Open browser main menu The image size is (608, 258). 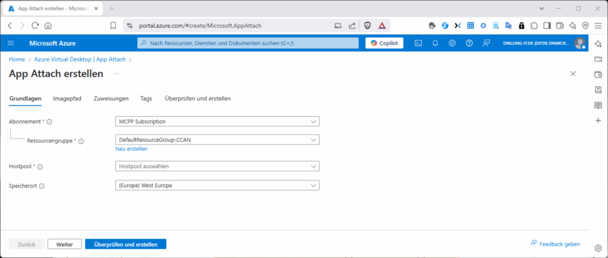click(x=598, y=26)
